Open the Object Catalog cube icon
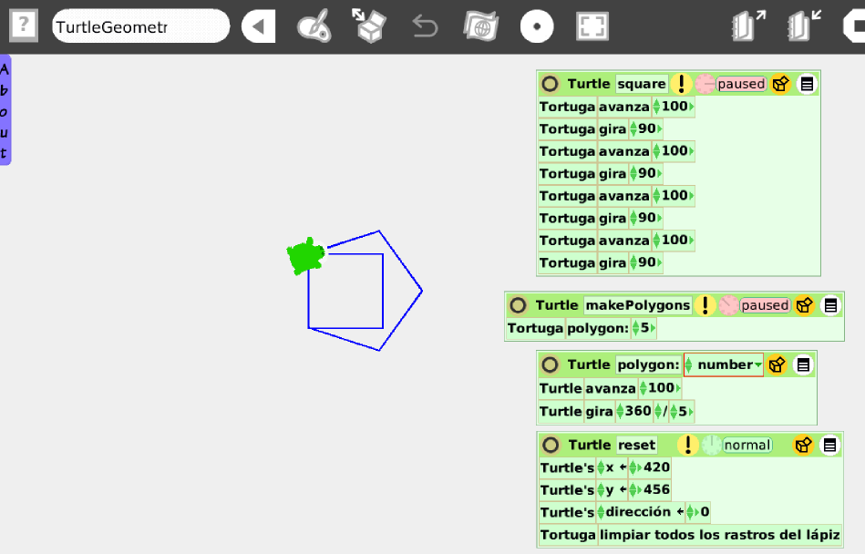 [x=368, y=26]
